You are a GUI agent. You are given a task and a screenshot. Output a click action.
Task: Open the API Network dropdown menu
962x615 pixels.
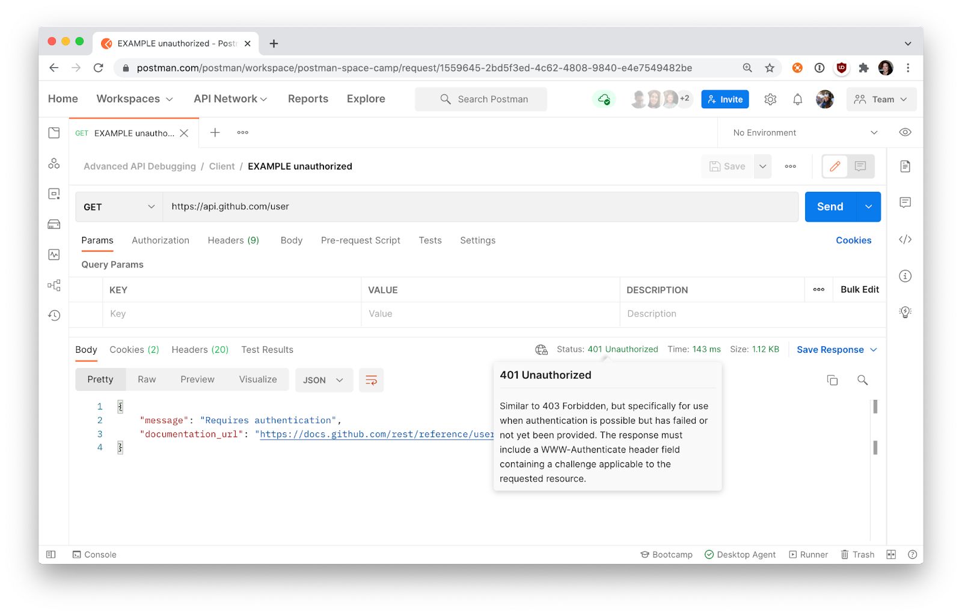pyautogui.click(x=230, y=99)
